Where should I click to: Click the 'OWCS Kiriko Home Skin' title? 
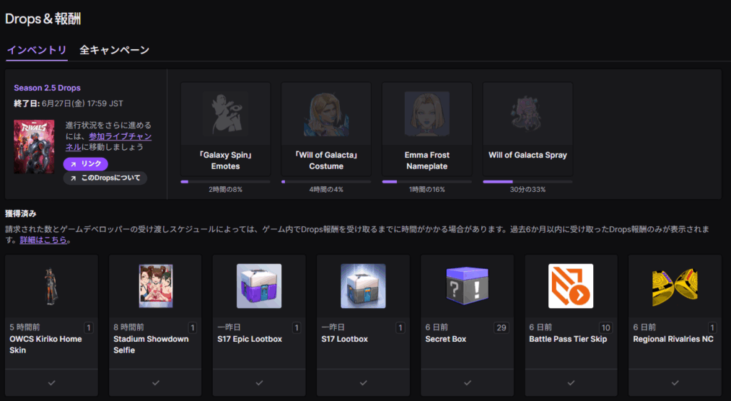[x=46, y=345]
